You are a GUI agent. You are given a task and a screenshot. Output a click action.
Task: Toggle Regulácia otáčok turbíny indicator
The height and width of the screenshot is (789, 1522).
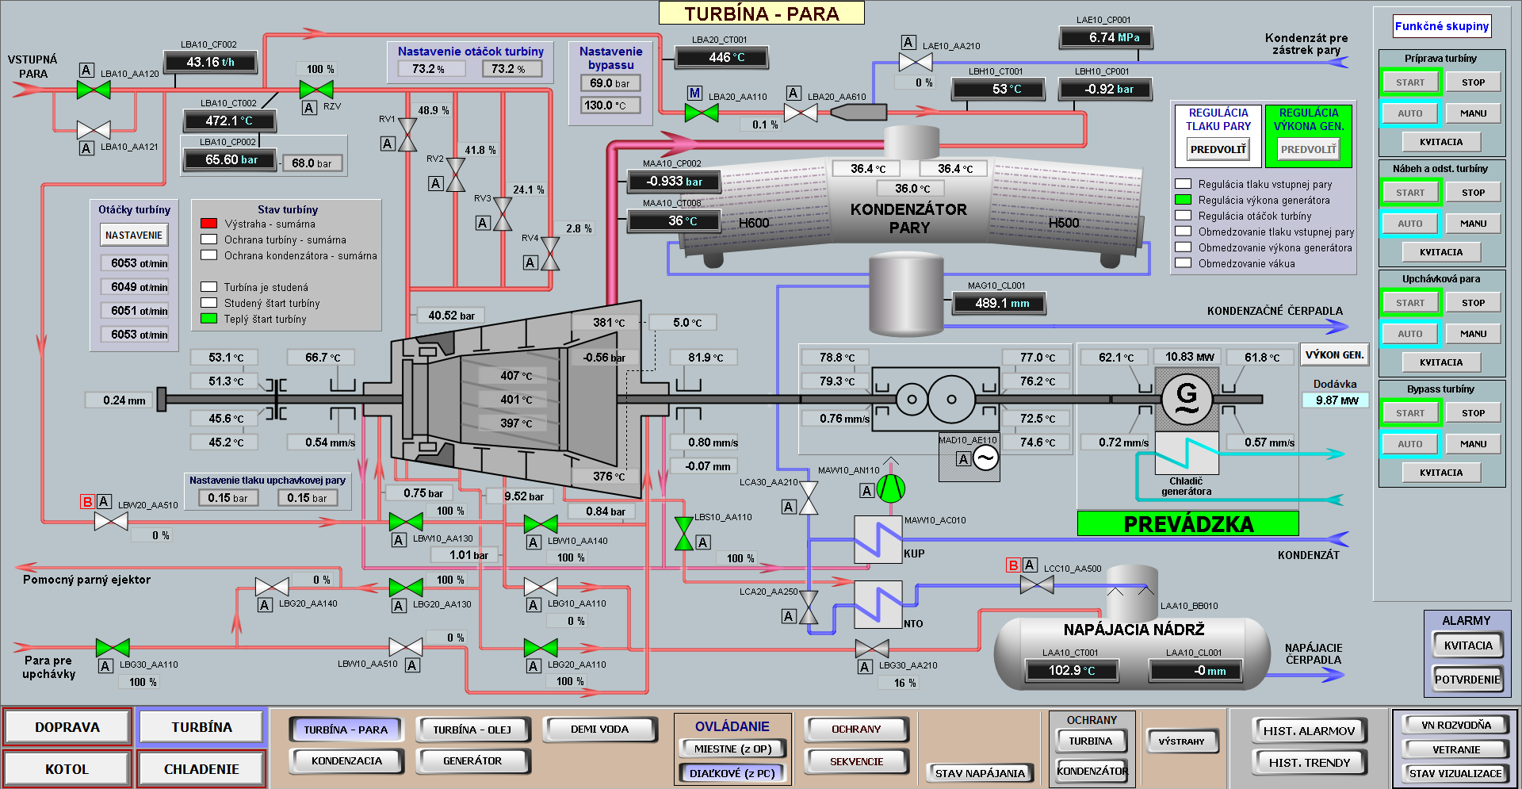point(1183,216)
